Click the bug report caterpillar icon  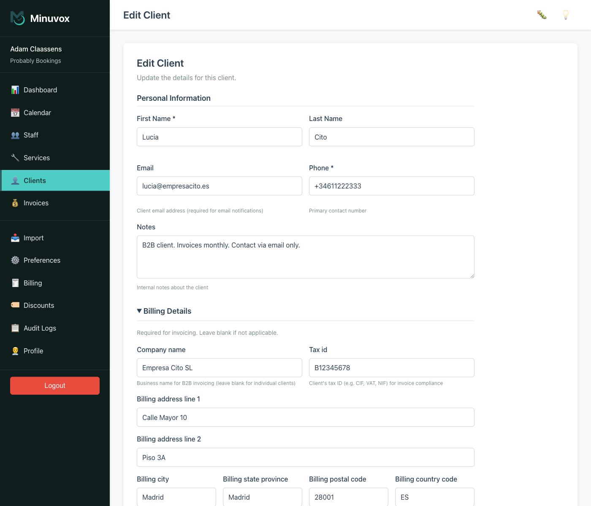(542, 15)
